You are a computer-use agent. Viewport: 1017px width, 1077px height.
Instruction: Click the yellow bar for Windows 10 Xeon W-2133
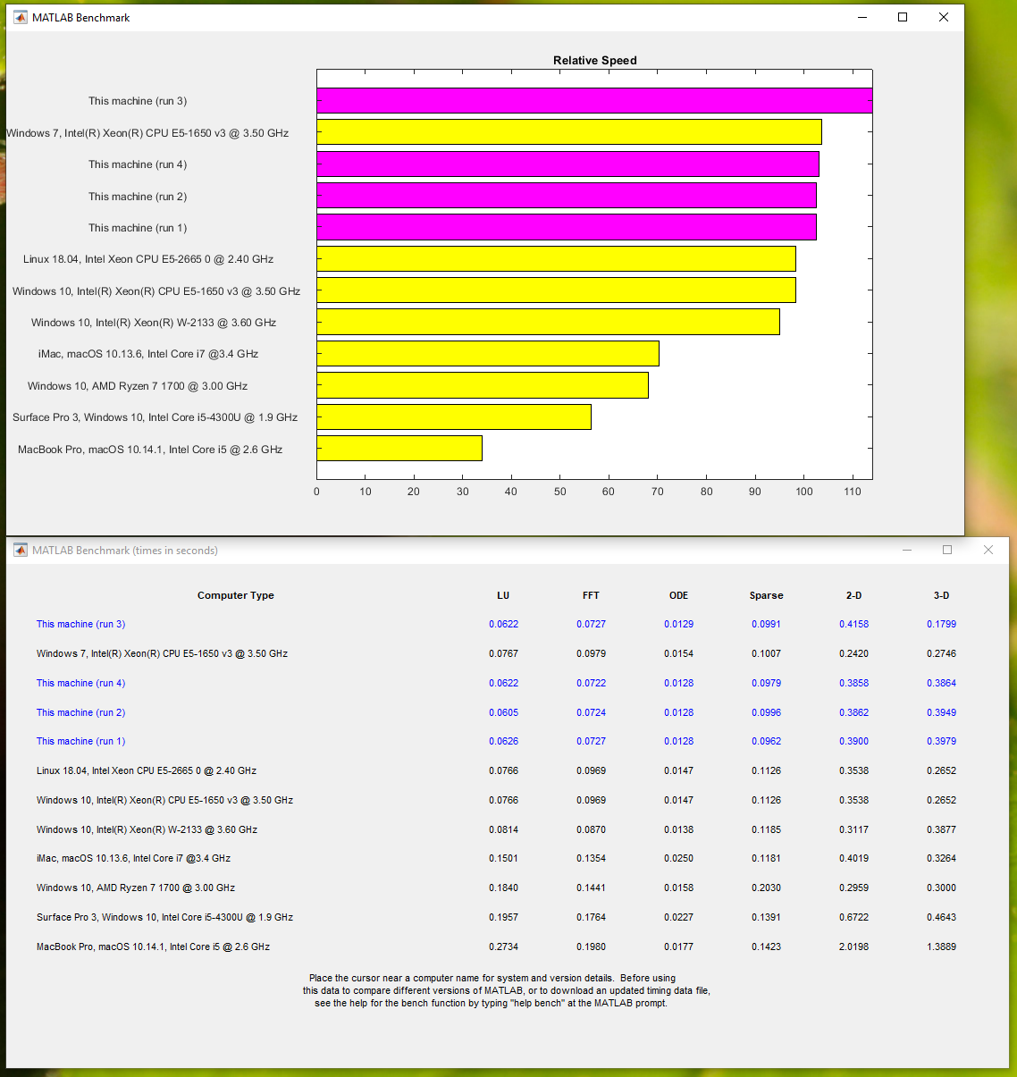[x=548, y=322]
